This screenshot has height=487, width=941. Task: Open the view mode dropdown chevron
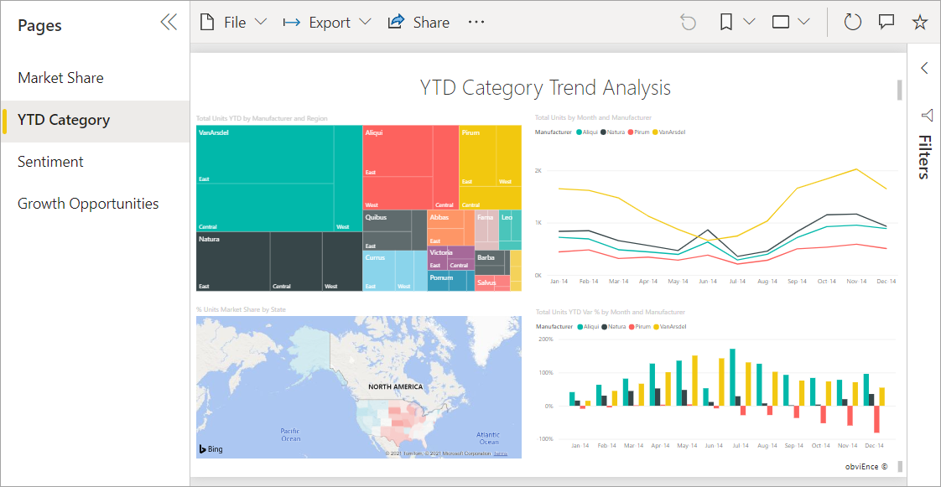coord(803,22)
